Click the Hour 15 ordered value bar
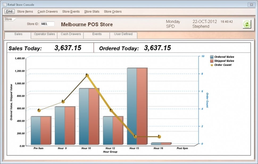The image size is (258, 164). [x=132, y=106]
